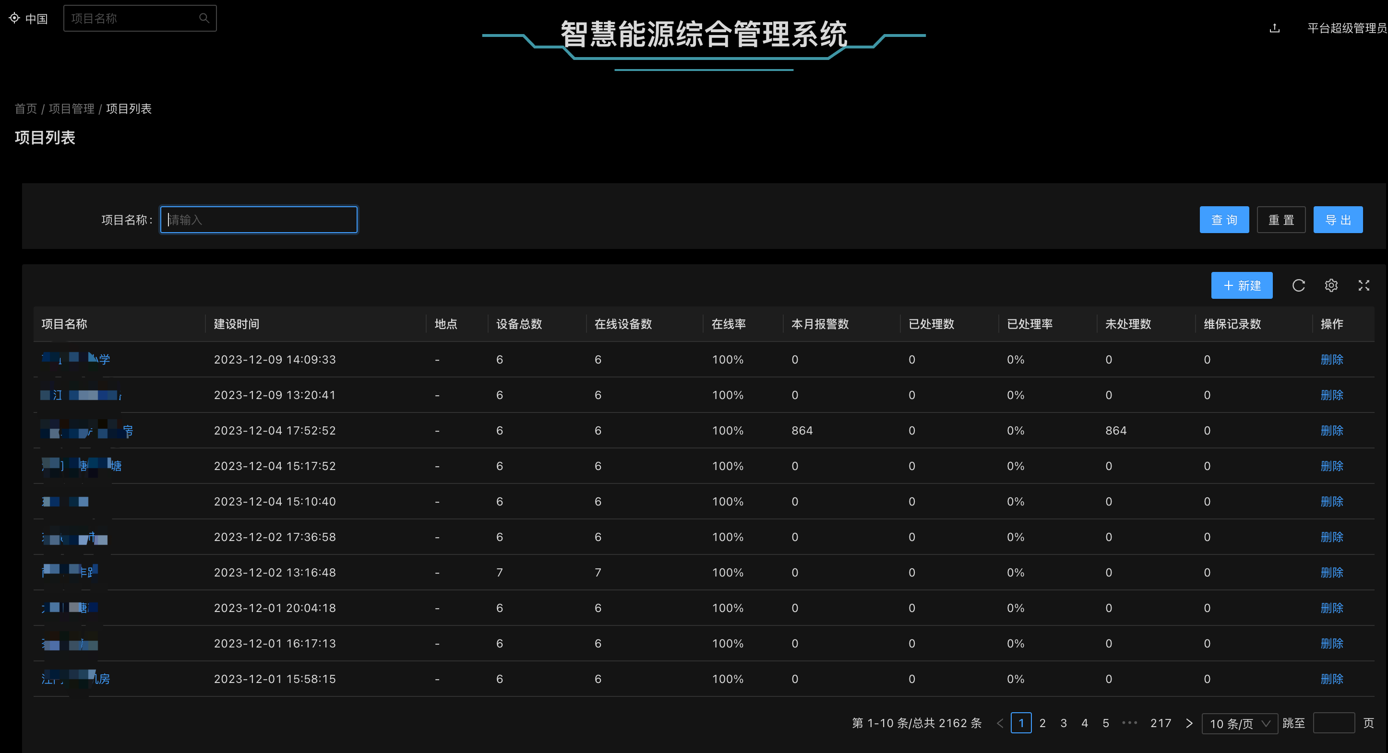Viewport: 1388px width, 753px height.
Task: Delete the 2023-12-02 13:16:48 project row
Action: pos(1331,573)
